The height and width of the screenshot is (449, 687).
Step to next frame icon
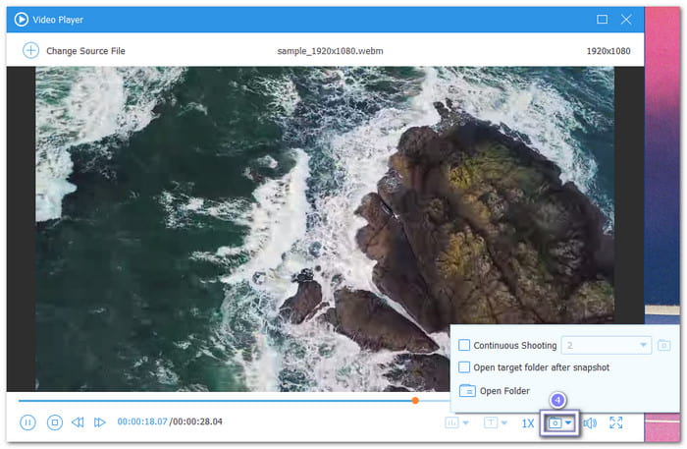100,422
